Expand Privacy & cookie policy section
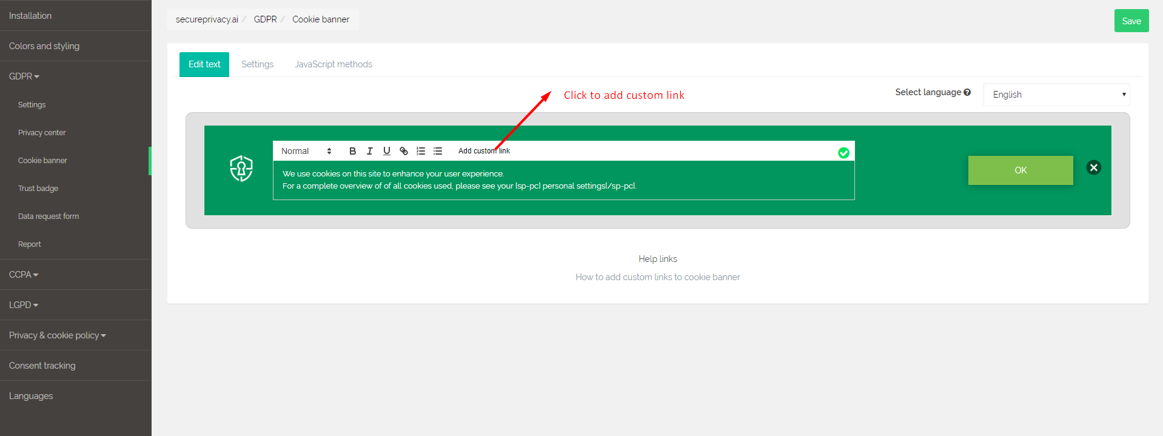 coord(58,335)
